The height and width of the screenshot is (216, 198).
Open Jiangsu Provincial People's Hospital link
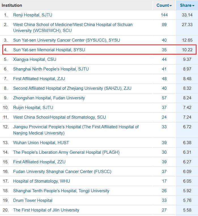76,127
